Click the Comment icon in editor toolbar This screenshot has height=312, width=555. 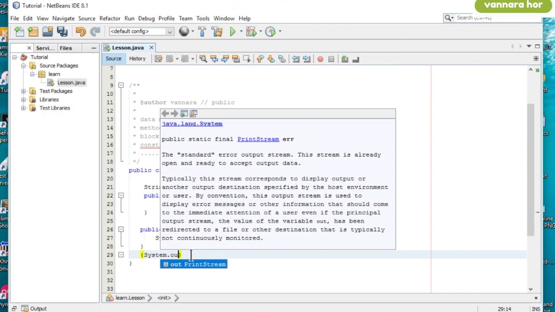click(x=345, y=59)
